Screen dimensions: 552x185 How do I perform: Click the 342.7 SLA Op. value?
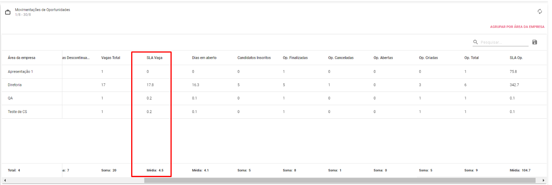click(514, 85)
